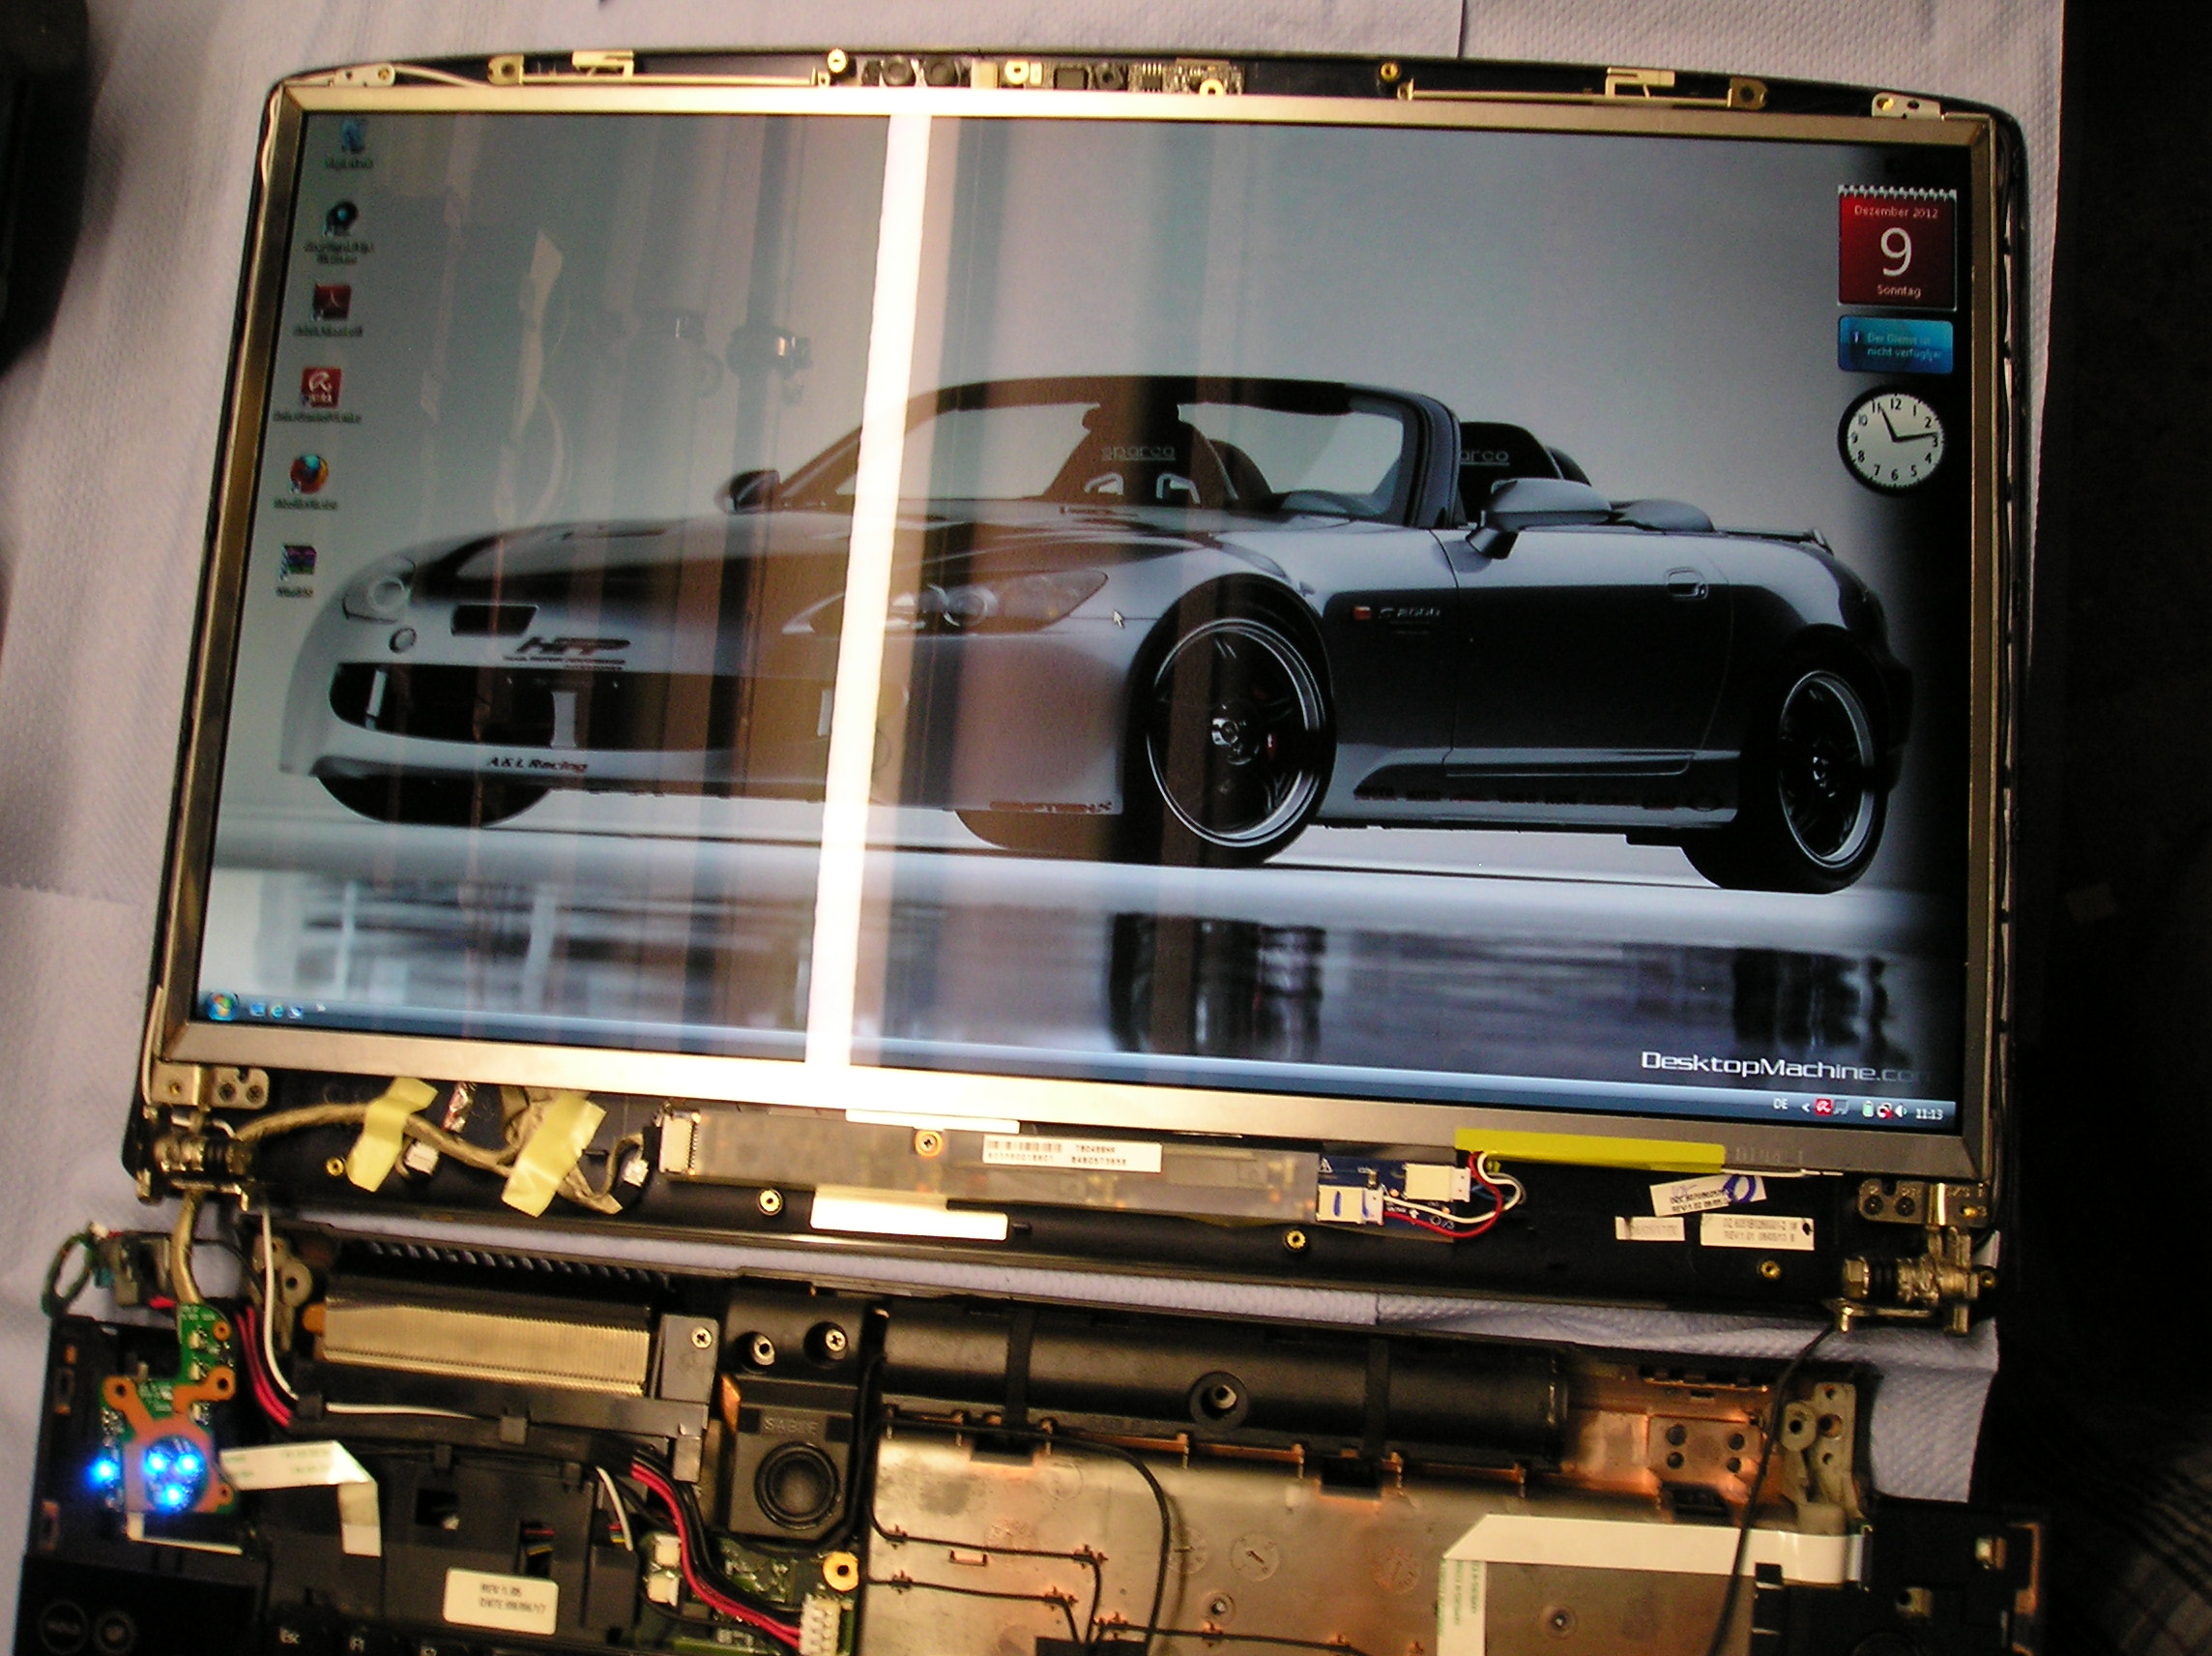Open the Adobe Reader desktop shortcut

point(331,303)
